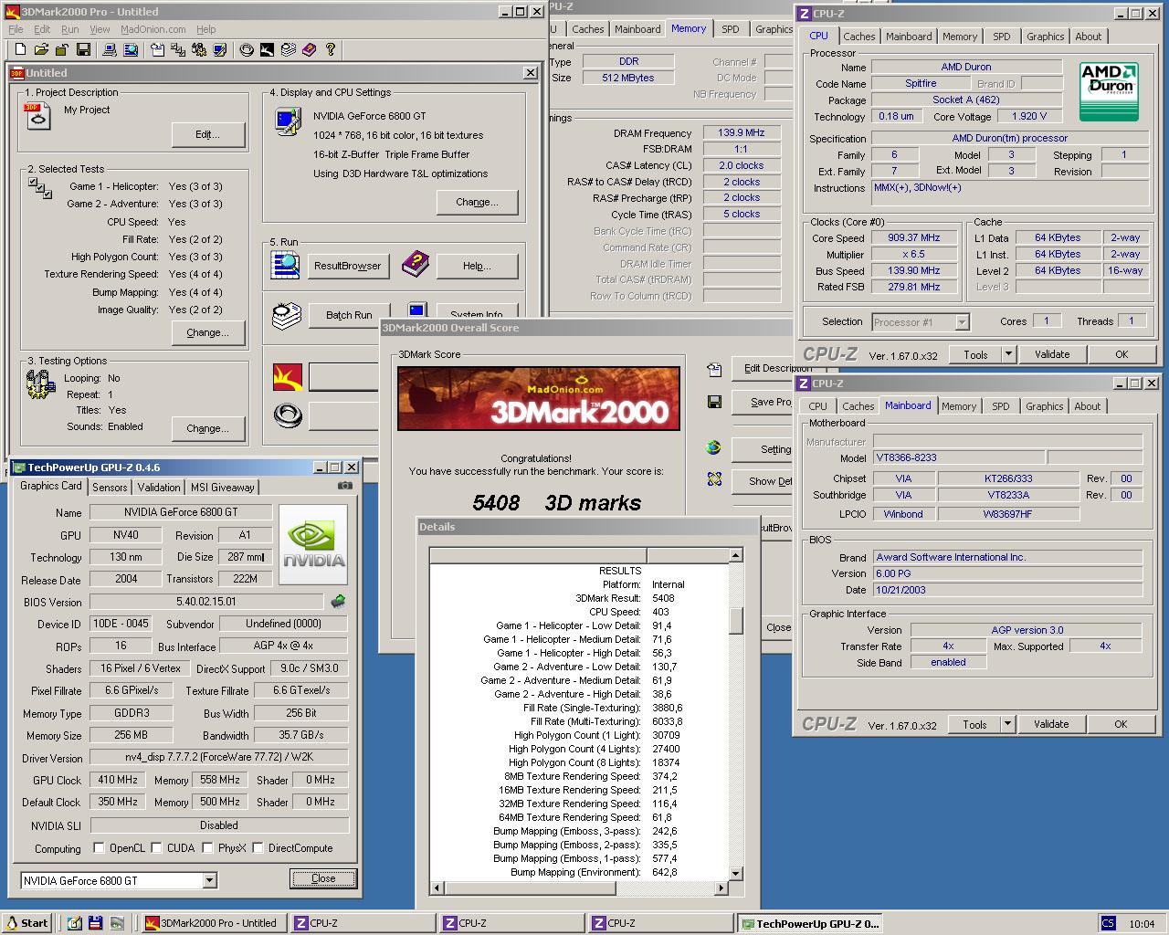Click Validate in the CPU-Z CPU window
The image size is (1169, 935).
click(1052, 354)
